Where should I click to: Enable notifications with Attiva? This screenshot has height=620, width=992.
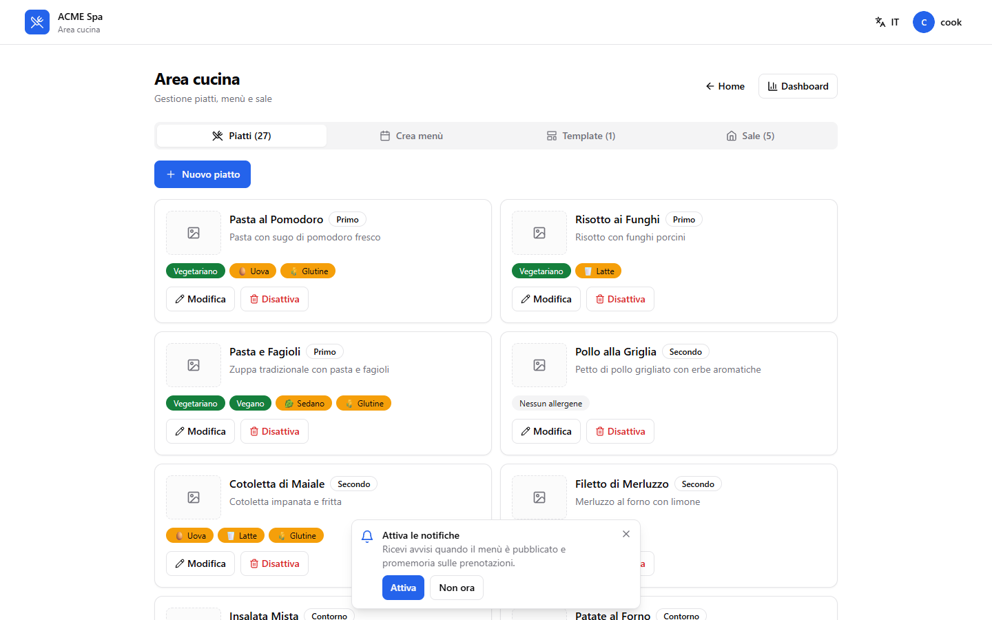click(403, 588)
